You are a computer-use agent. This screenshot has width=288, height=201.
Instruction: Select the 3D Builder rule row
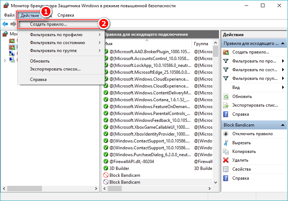pyautogui.click(x=120, y=168)
